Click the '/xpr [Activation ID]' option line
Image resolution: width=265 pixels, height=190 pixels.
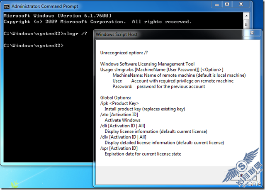(x=119, y=148)
